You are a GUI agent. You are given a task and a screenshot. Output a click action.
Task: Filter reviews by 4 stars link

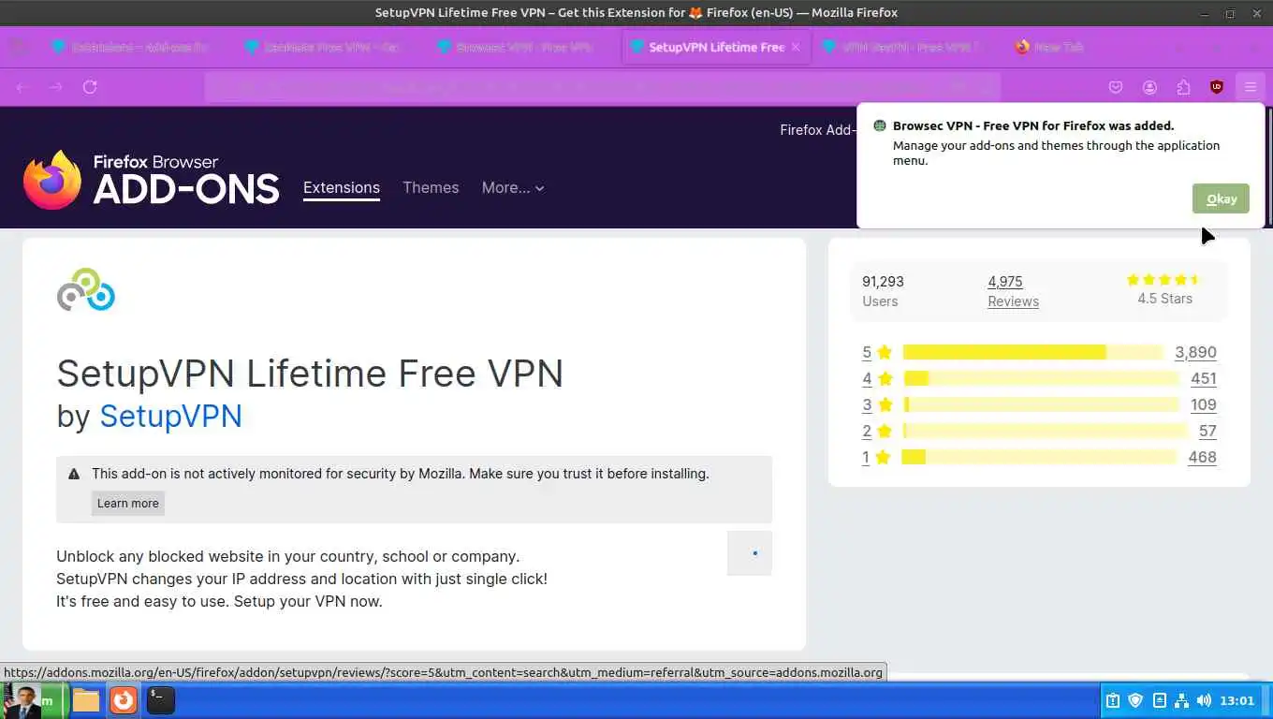click(x=867, y=378)
